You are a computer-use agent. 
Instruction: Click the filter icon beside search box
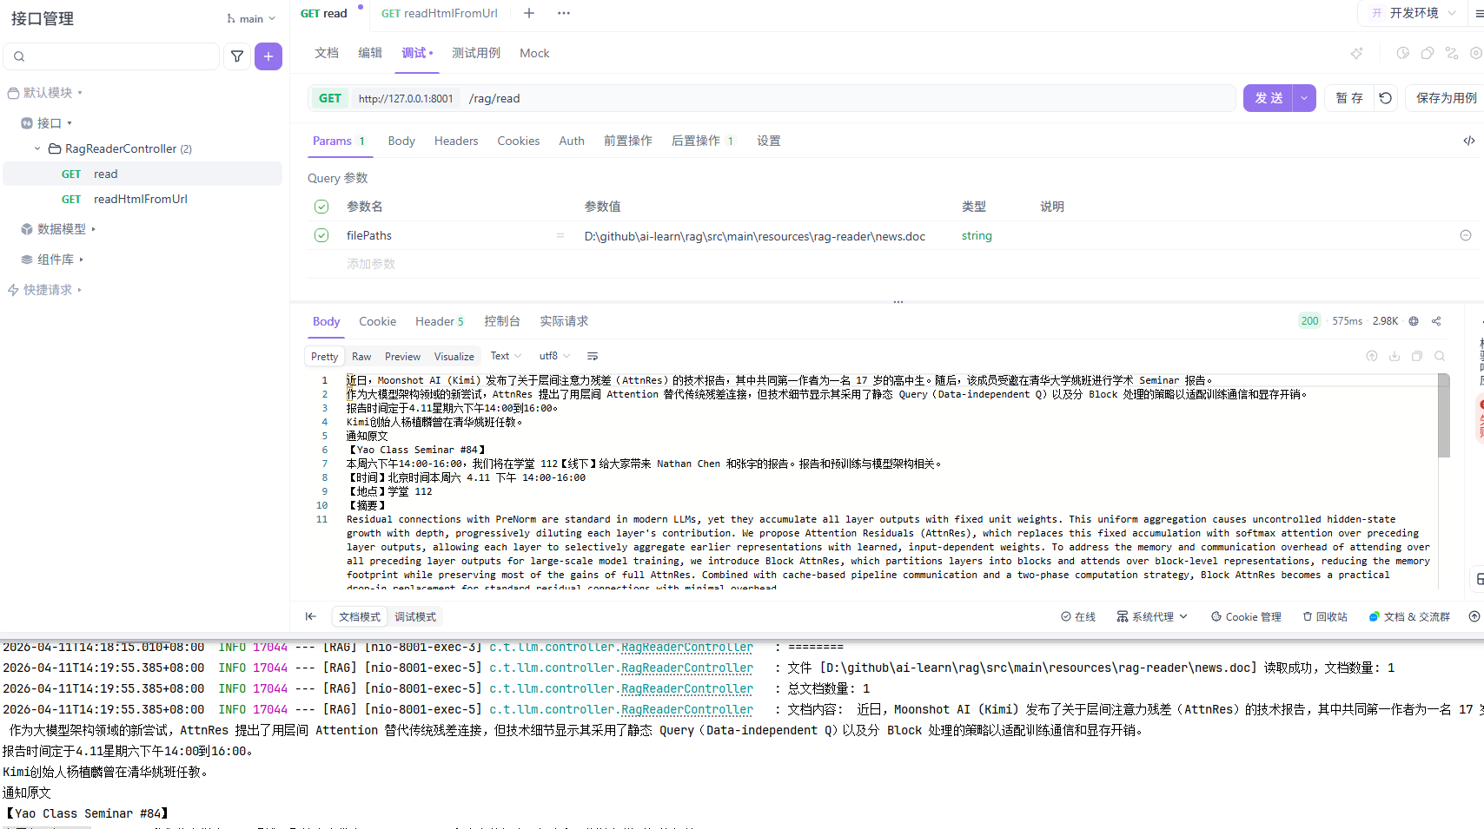[236, 56]
